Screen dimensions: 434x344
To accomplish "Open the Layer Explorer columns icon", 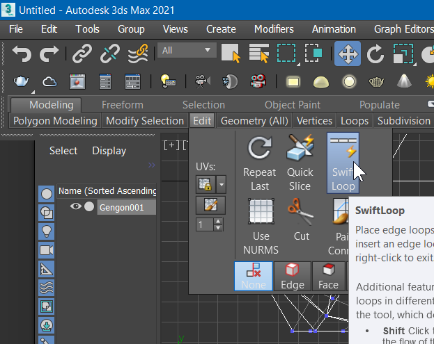I will point(133,81).
